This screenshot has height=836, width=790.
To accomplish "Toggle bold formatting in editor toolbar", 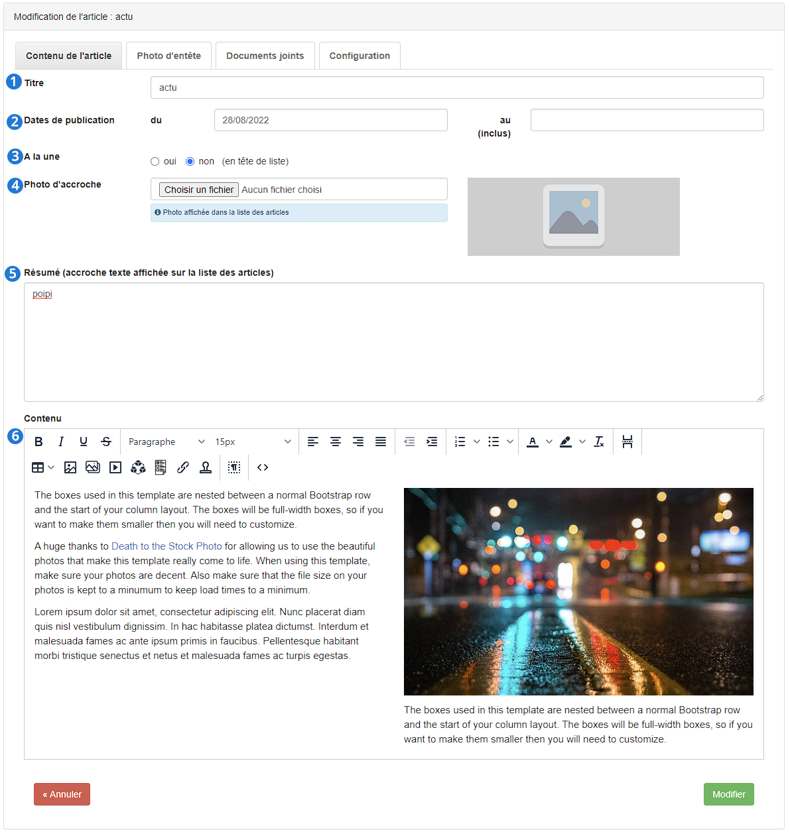I will [38, 442].
